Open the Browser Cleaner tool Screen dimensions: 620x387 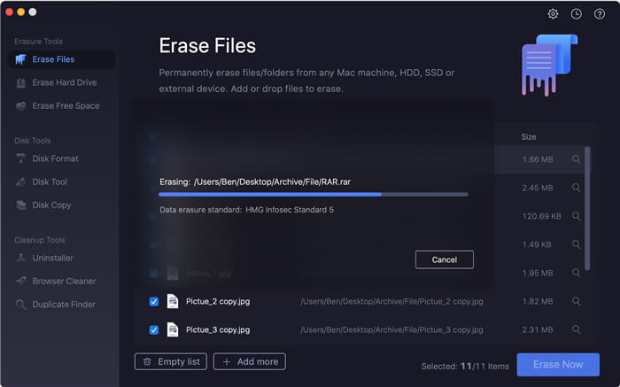[x=62, y=281]
